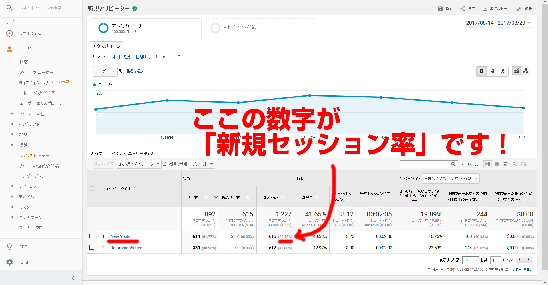Click the export download icon
548x285 pixels.
(485, 9)
